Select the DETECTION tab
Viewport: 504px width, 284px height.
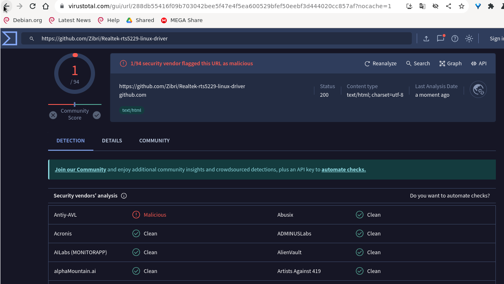[71, 141]
